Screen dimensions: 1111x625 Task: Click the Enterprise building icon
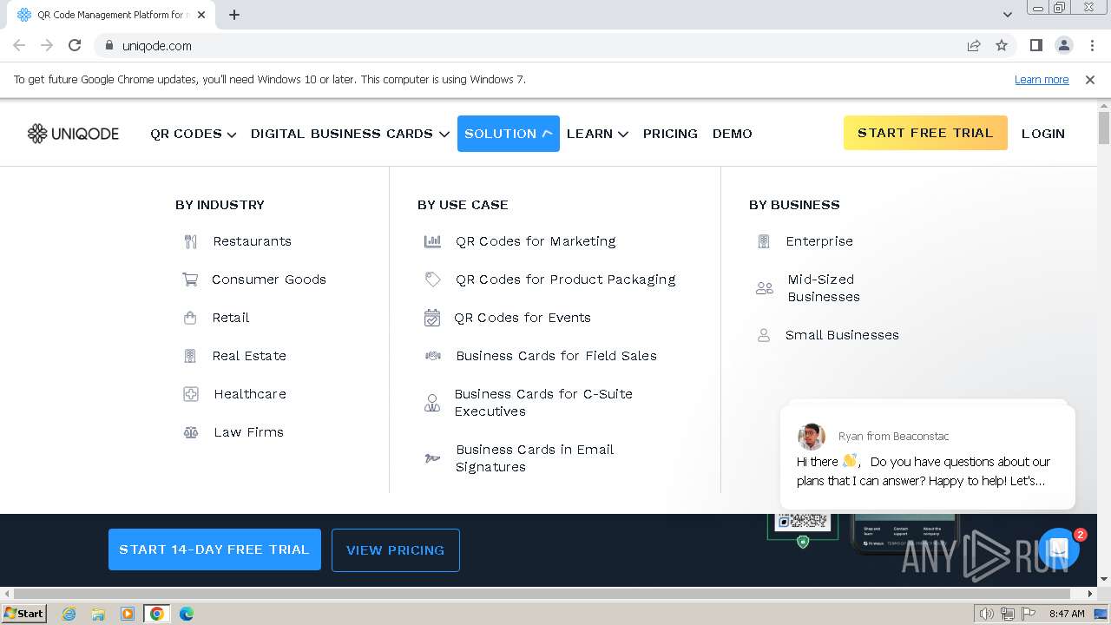tap(764, 241)
